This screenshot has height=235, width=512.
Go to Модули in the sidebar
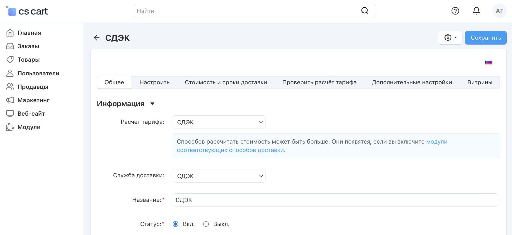click(x=29, y=127)
